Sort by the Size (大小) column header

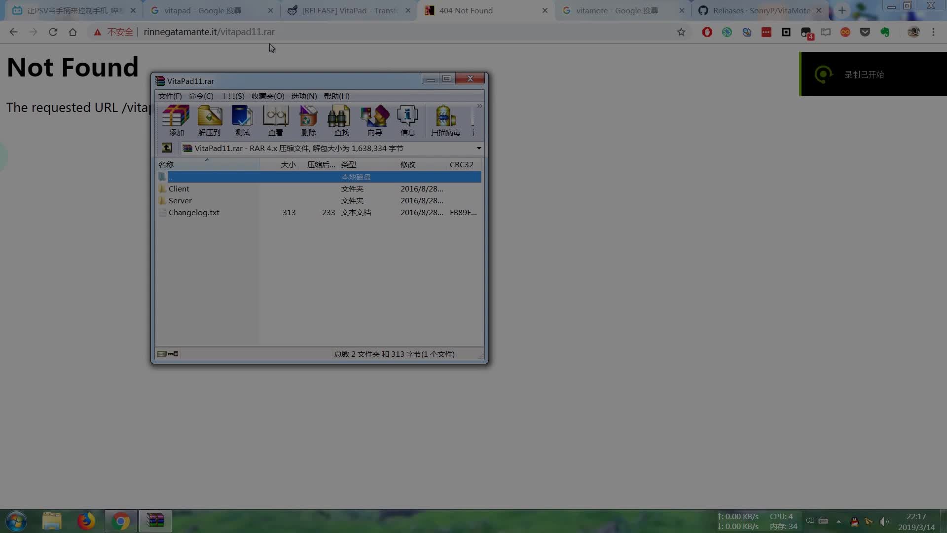(279, 164)
